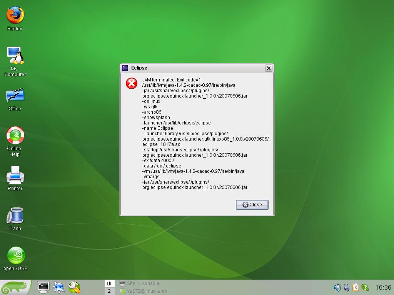Open the openSUSE start menu button
394x295 pixels.
[x=15, y=287]
